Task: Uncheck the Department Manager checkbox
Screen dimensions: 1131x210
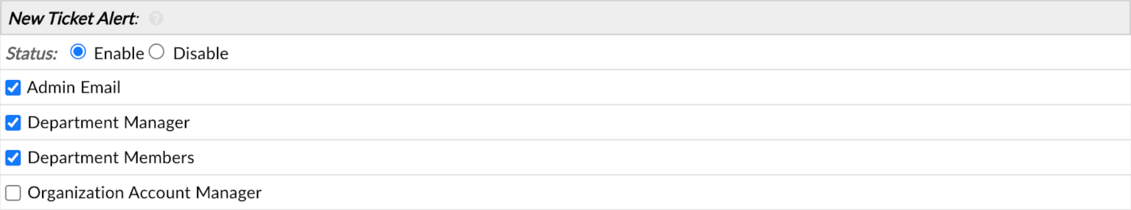Action: click(13, 123)
